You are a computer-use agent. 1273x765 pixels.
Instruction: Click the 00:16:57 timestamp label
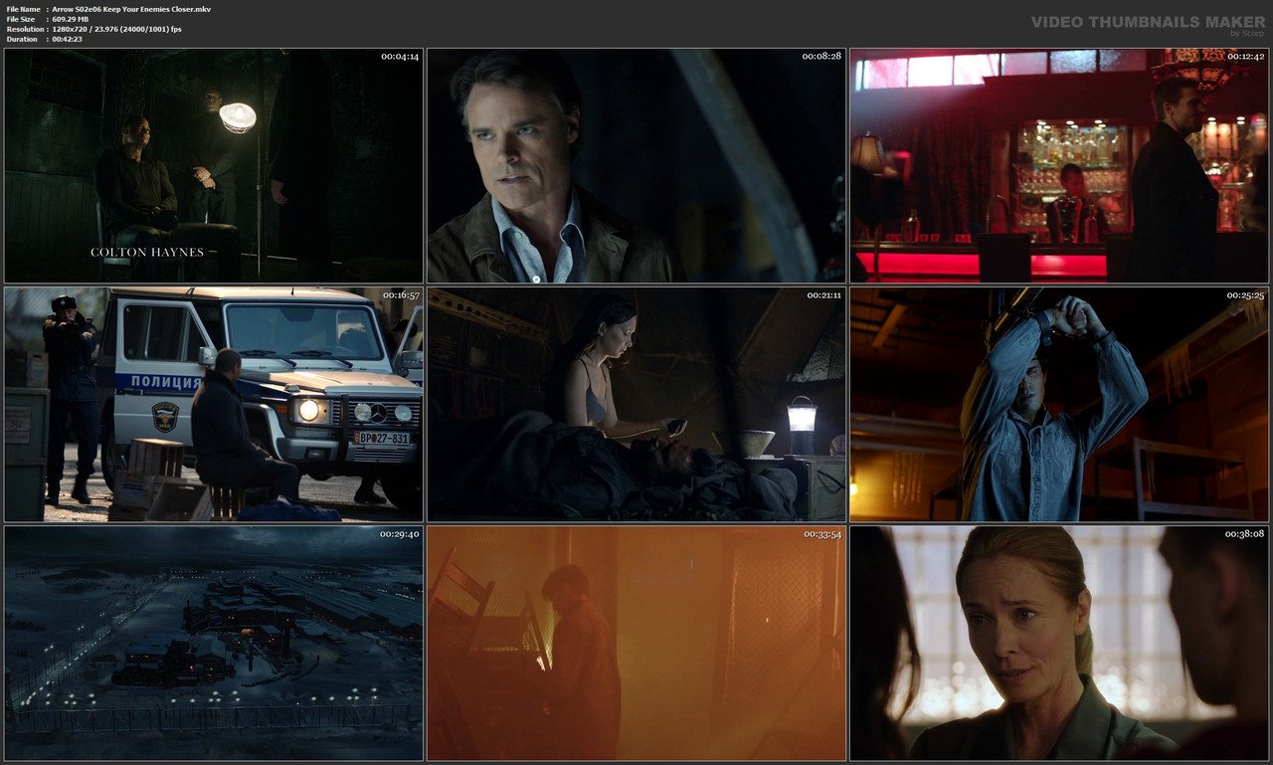tap(400, 295)
